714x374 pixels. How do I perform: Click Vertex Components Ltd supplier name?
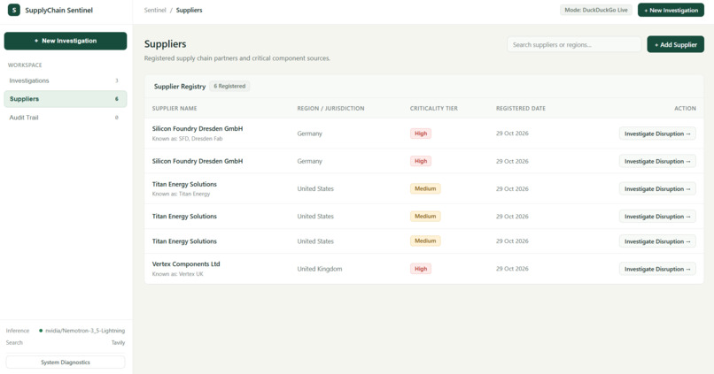point(186,264)
